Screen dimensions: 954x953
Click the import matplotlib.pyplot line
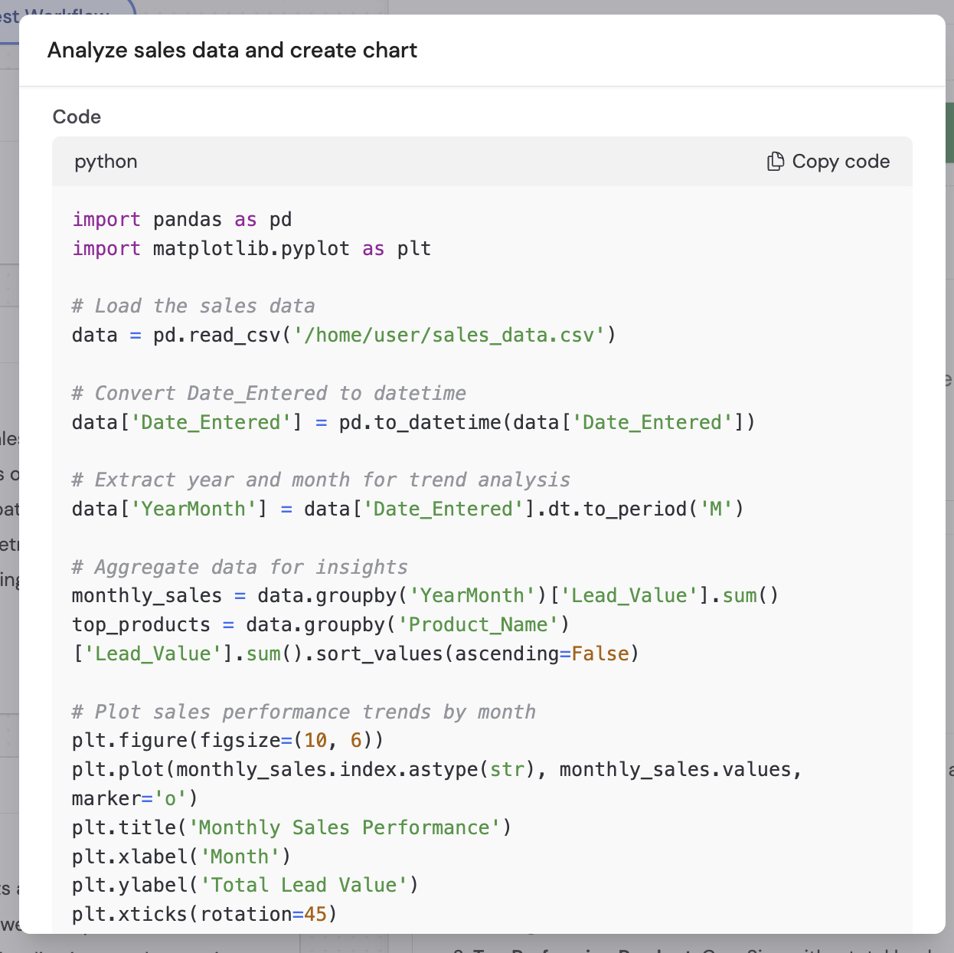tap(251, 248)
